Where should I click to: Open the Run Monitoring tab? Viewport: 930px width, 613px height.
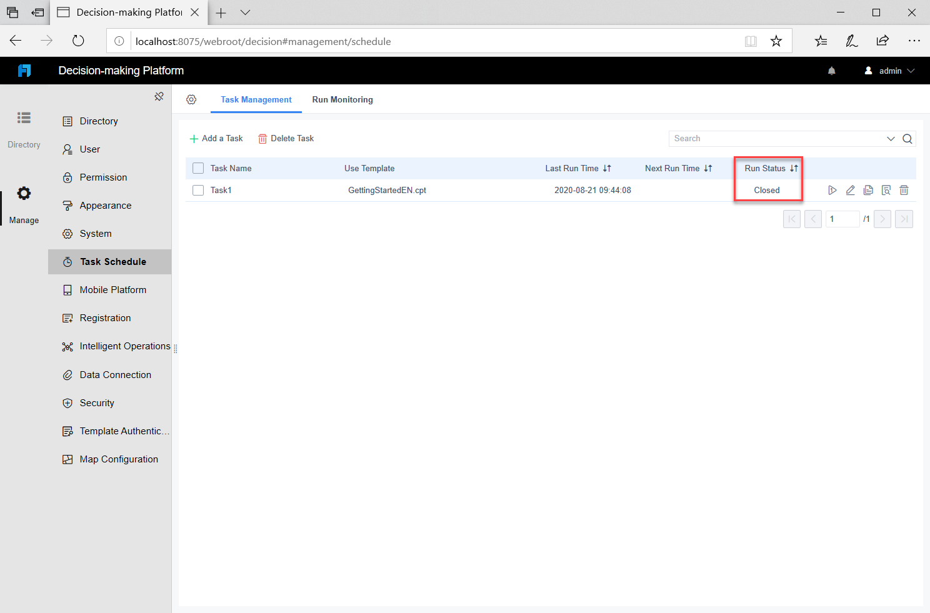tap(342, 99)
